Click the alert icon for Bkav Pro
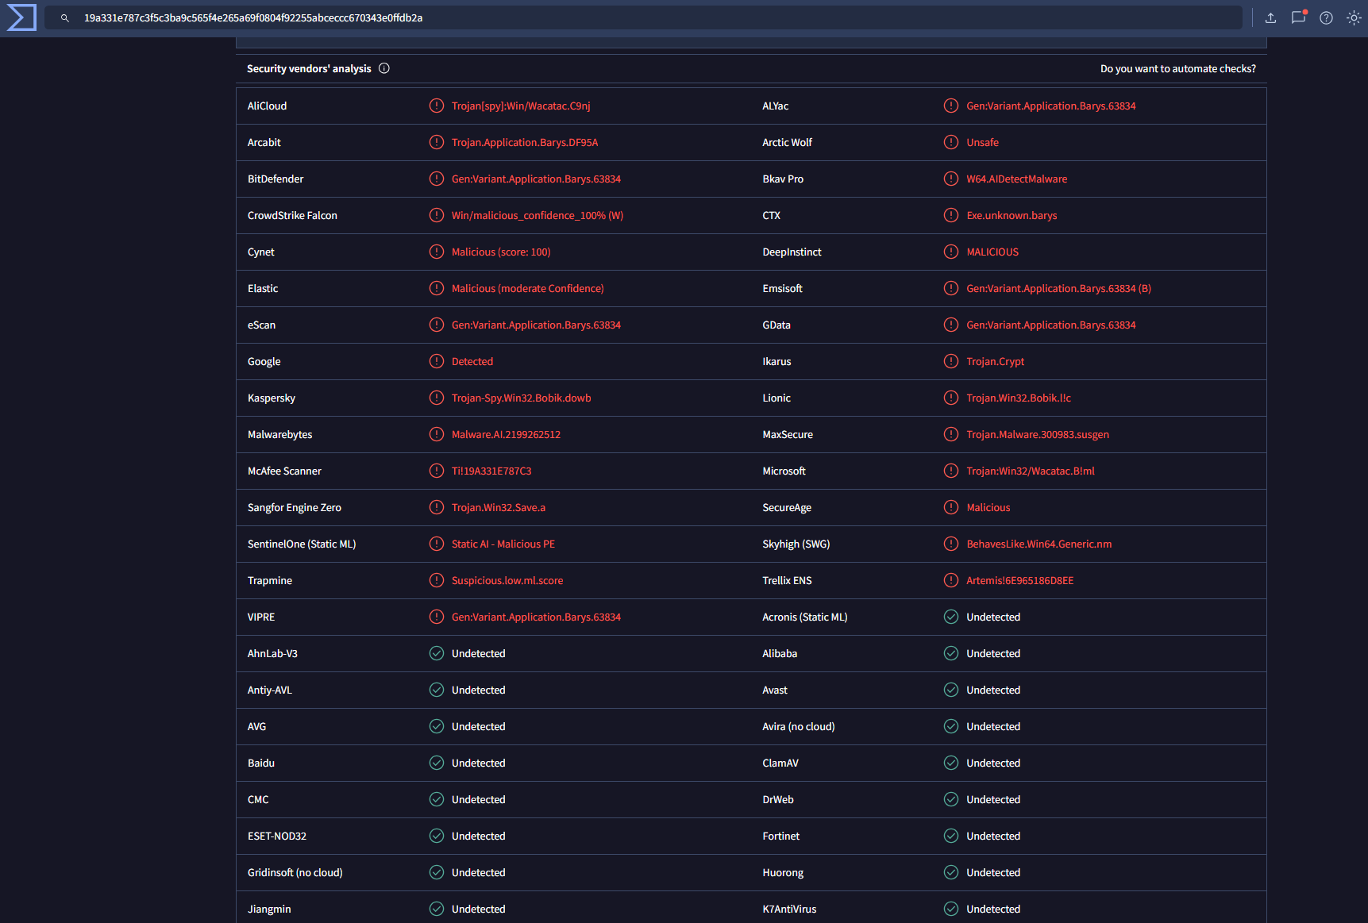The image size is (1368, 923). tap(951, 179)
